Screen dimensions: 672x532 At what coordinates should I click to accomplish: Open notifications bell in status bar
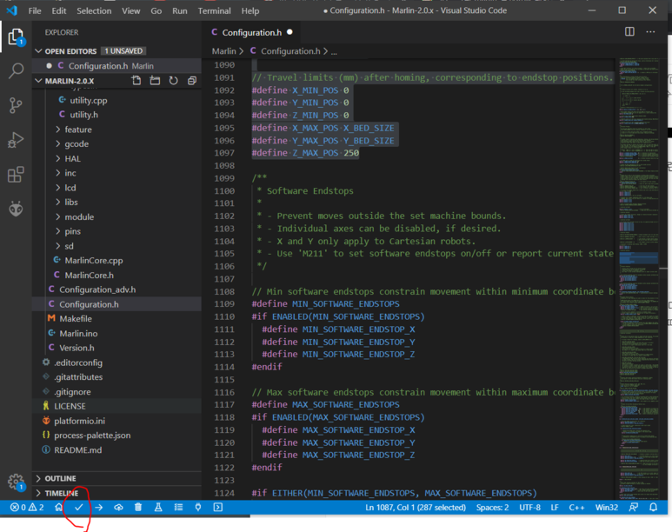pyautogui.click(x=653, y=508)
